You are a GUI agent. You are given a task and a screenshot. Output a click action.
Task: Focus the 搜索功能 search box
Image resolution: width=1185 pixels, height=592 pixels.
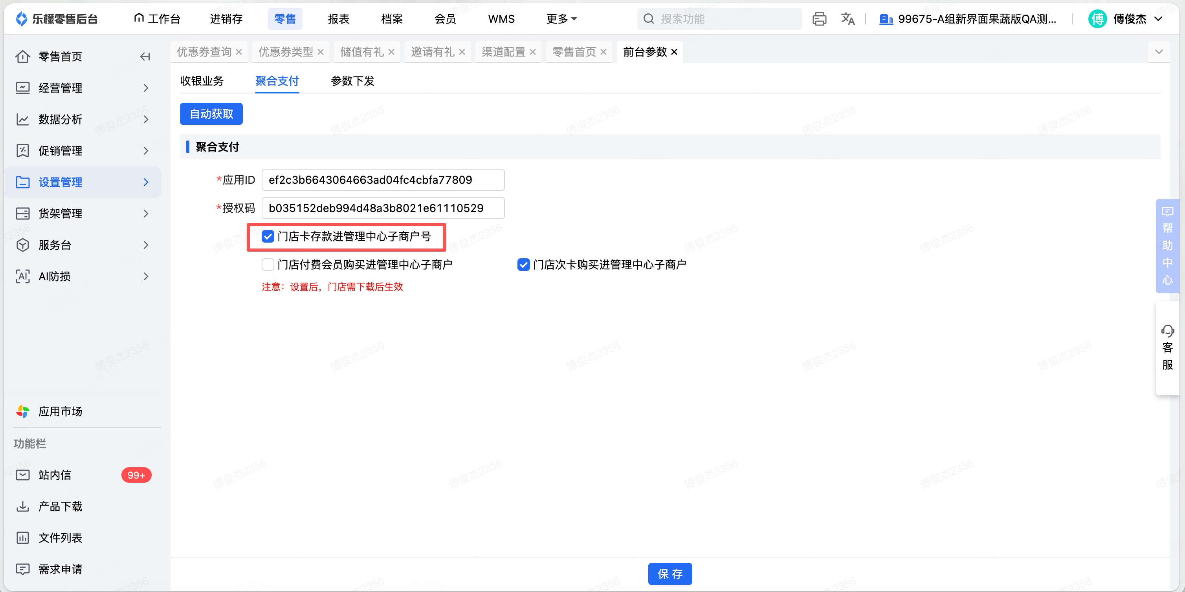click(x=719, y=19)
